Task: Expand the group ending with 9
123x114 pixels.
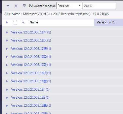Action: pos(7,90)
